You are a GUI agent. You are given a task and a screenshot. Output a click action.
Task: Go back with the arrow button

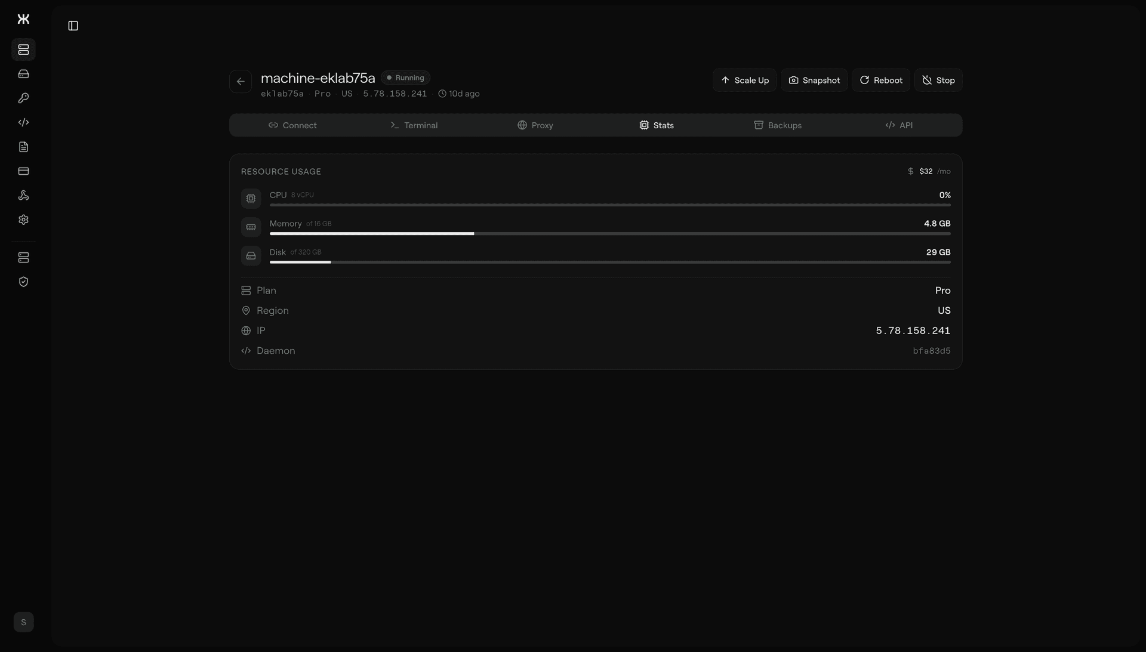pos(241,82)
